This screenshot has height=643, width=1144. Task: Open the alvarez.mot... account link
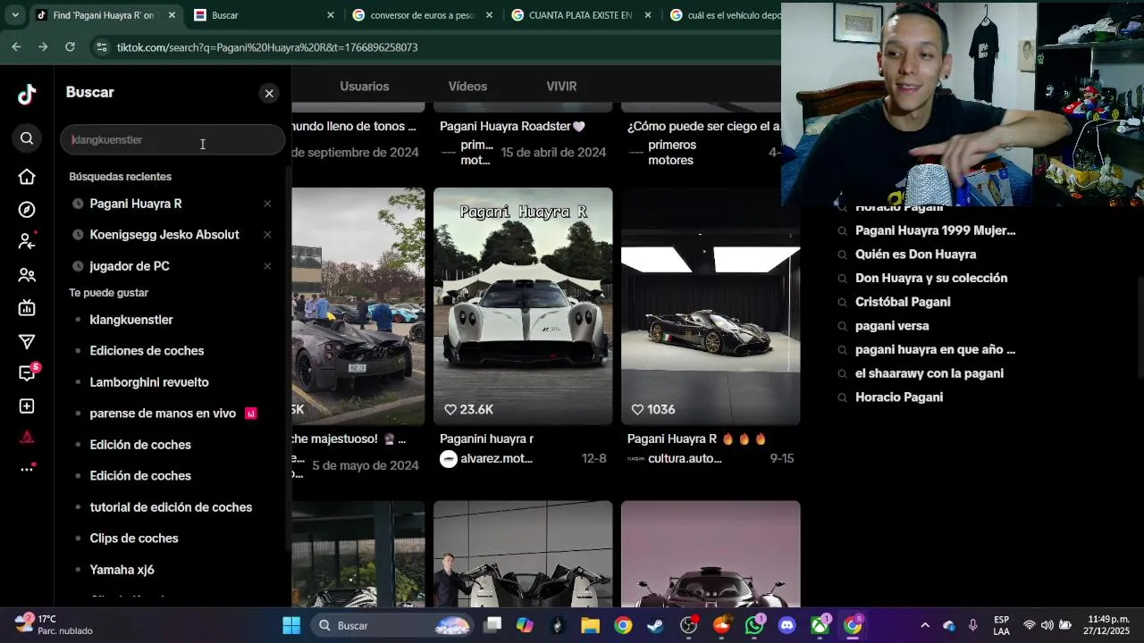496,458
